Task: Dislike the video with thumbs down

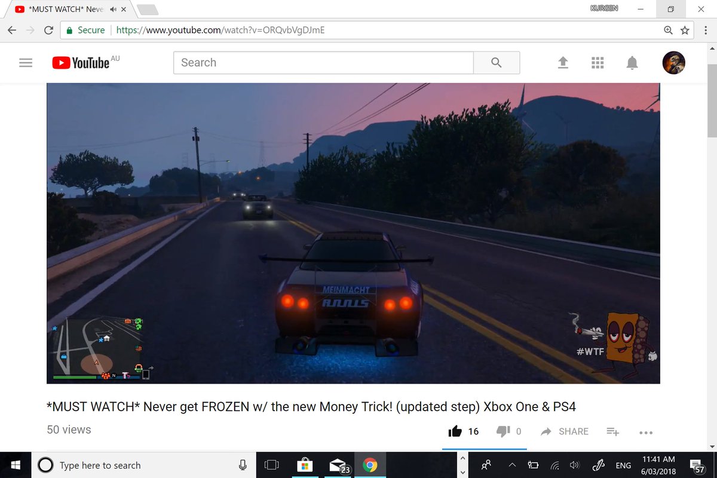Action: click(503, 431)
